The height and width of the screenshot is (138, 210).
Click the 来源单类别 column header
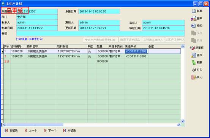coord(117,47)
